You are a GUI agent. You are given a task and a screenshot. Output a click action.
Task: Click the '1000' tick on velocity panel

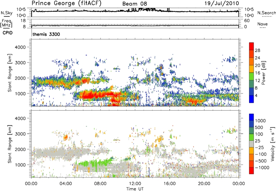pyautogui.click(x=20, y=165)
